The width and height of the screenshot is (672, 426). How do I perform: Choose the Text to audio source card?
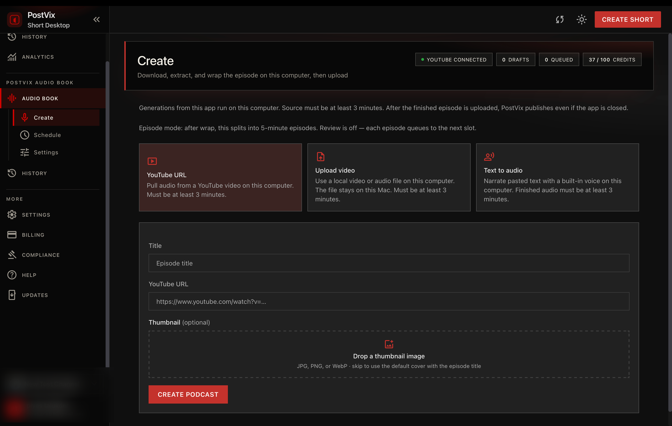[x=558, y=178]
